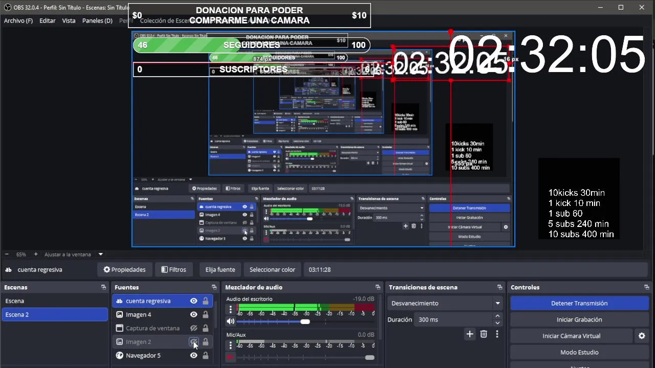
Task: Mute Audio del escritorio speaker
Action: (230, 321)
